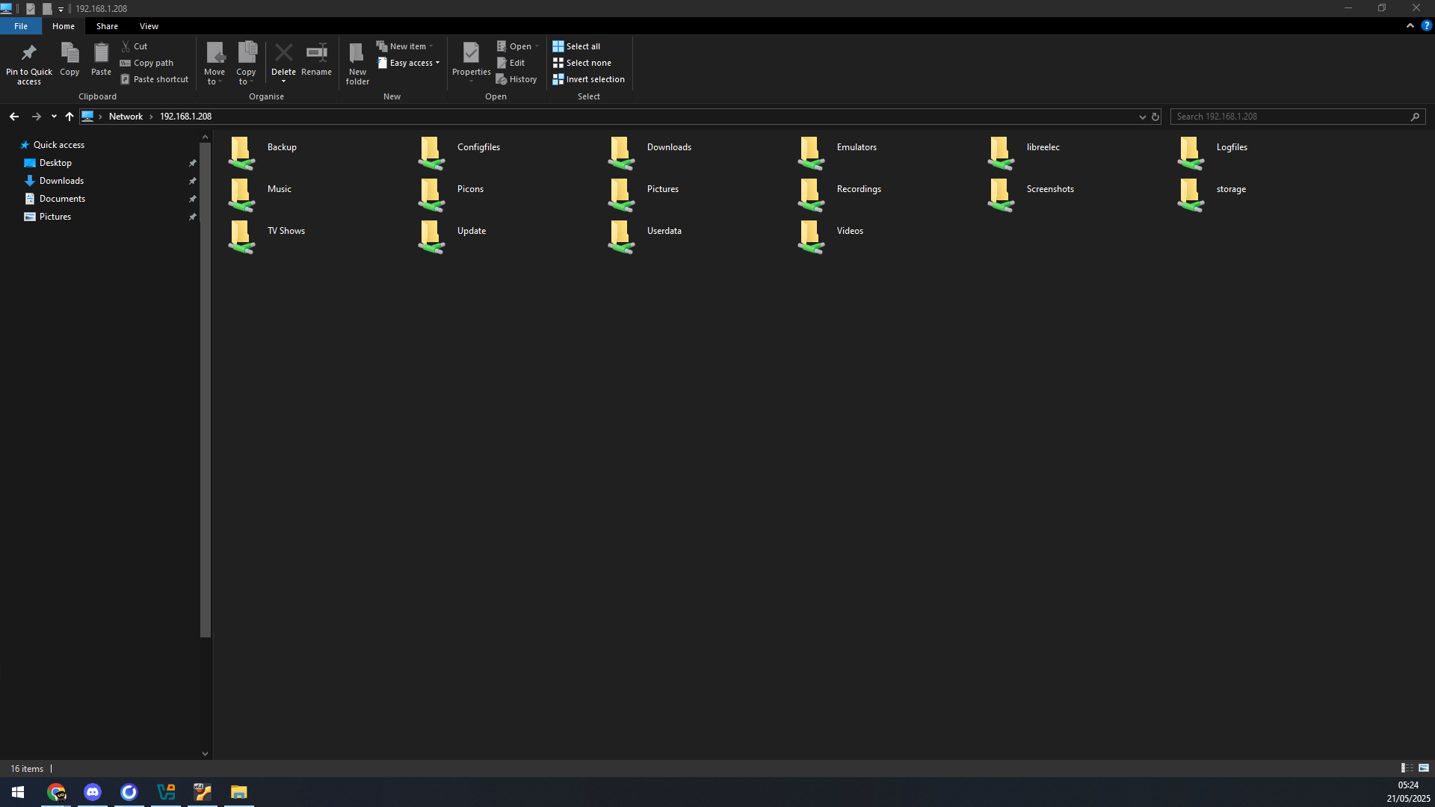Open the Properties ribbon icon
The height and width of the screenshot is (807, 1435).
[x=471, y=53]
